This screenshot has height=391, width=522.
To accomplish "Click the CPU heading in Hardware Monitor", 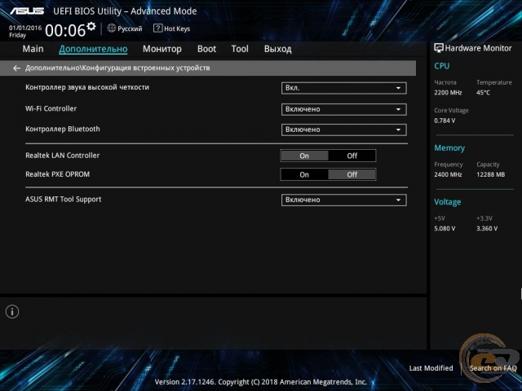I will (x=442, y=66).
